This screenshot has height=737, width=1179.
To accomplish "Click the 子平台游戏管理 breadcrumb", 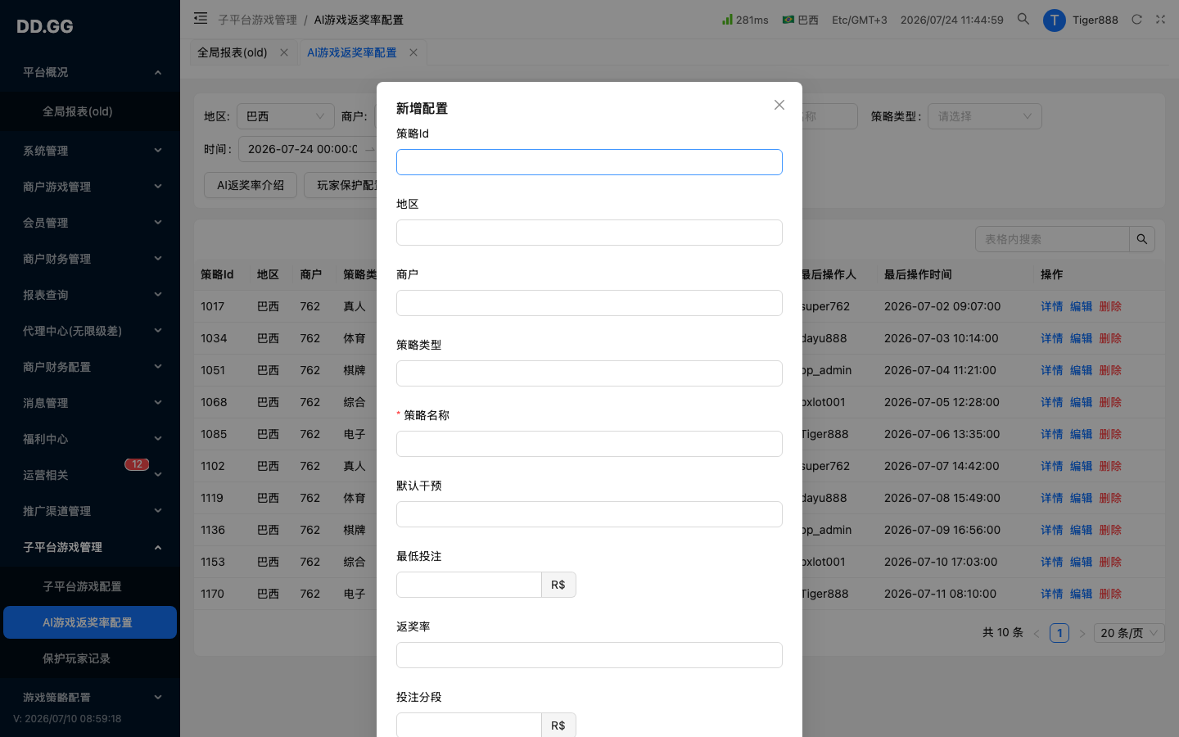I will 257,20.
